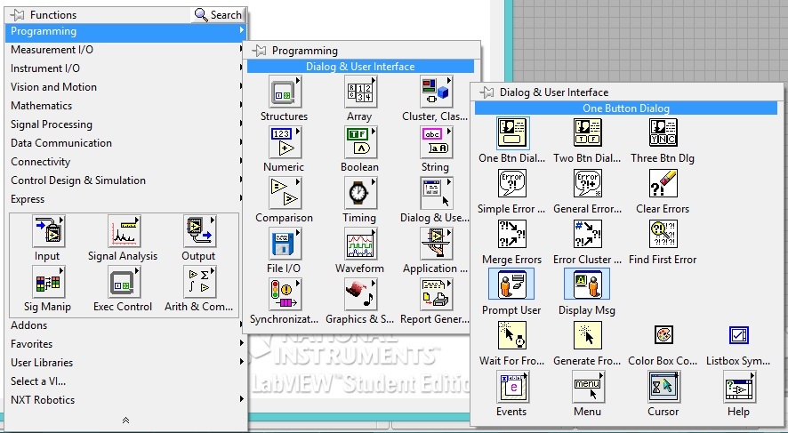
Task: Select the Find First Error VI
Action: pyautogui.click(x=663, y=234)
